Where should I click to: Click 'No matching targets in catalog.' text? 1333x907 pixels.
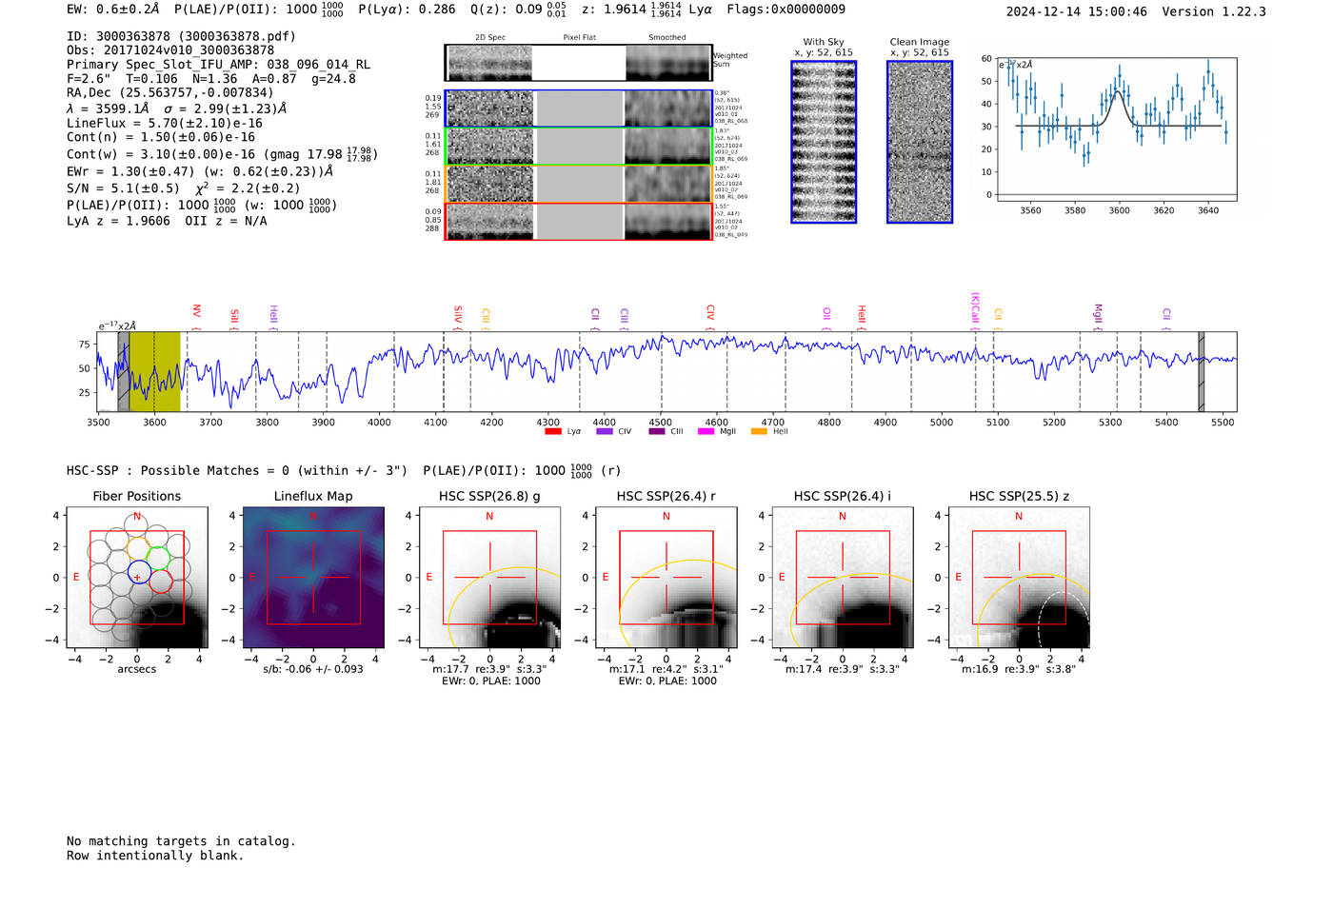[x=181, y=841]
